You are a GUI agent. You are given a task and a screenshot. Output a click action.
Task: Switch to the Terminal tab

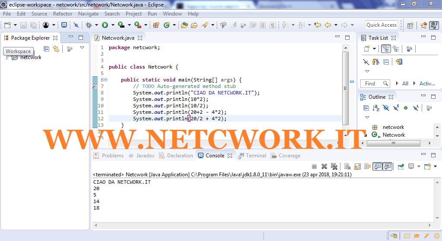(x=252, y=156)
